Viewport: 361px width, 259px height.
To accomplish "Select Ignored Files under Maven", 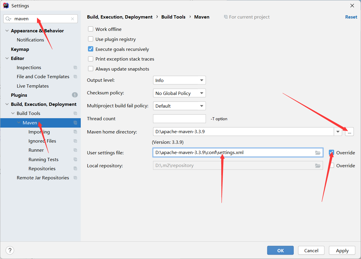I will (x=42, y=141).
